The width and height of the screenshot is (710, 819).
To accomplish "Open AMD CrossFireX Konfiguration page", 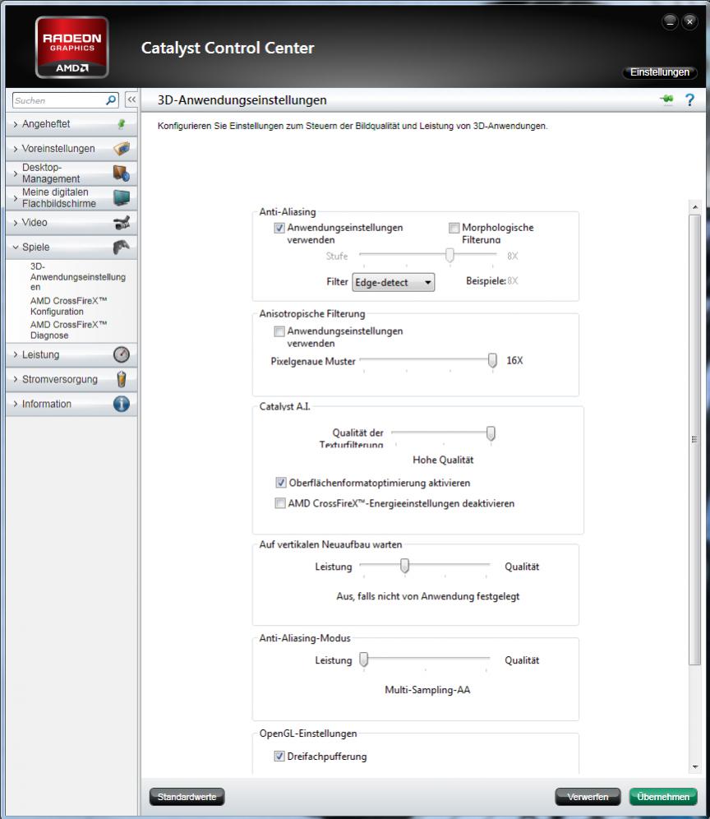I will coord(68,306).
